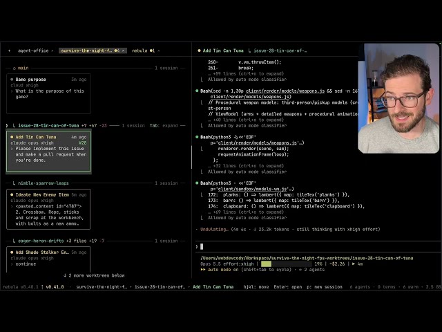The image size is (442, 332).
Task: Click the What is the purpose of this game prompt
Action: click(x=50, y=94)
